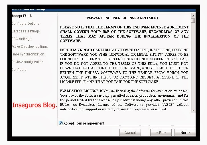Click the Accept license agreement label
This screenshot has height=145, width=207.
[x=84, y=123]
